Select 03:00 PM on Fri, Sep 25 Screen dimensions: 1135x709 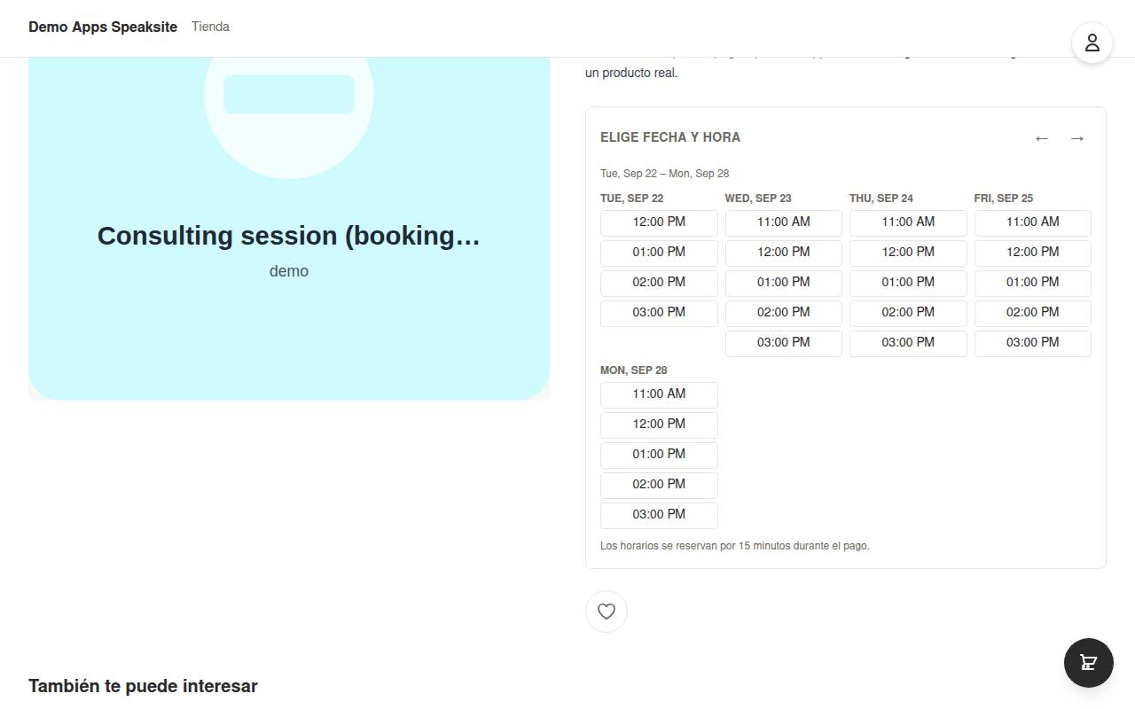click(1033, 343)
